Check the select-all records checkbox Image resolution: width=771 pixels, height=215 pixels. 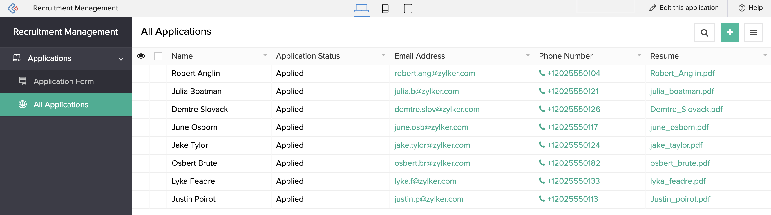pyautogui.click(x=158, y=56)
